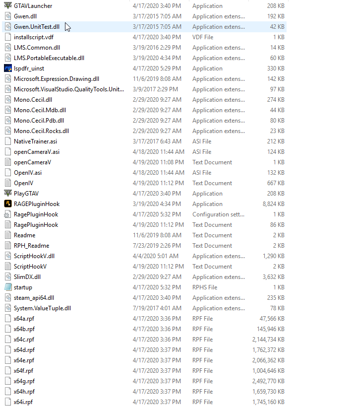The width and height of the screenshot is (352, 413).
Task: Click the 7/19/2017 4:01 AM date
Action: coord(157,308)
